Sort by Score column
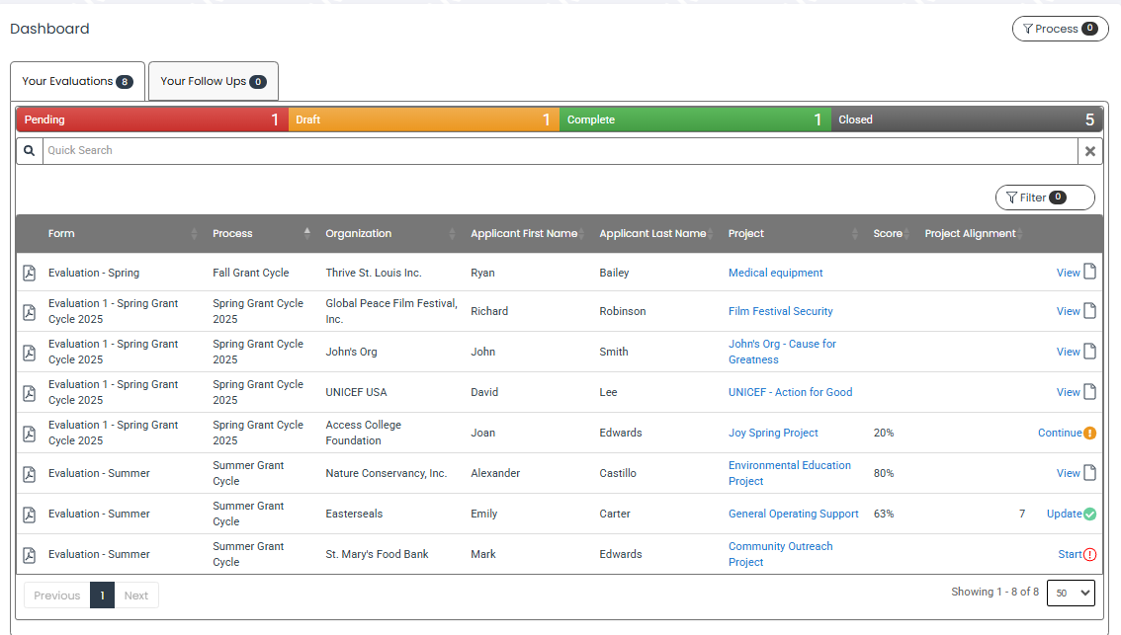The width and height of the screenshot is (1121, 635). [891, 234]
